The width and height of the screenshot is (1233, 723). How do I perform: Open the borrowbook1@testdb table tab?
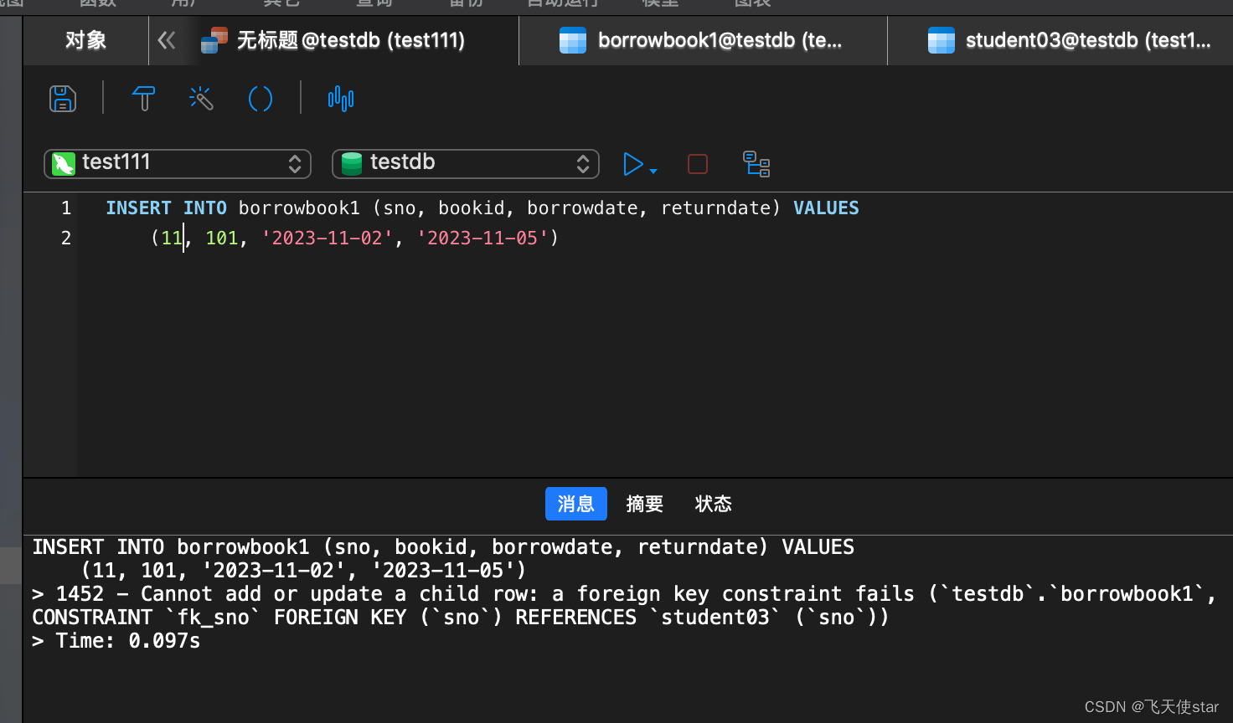pyautogui.click(x=704, y=40)
